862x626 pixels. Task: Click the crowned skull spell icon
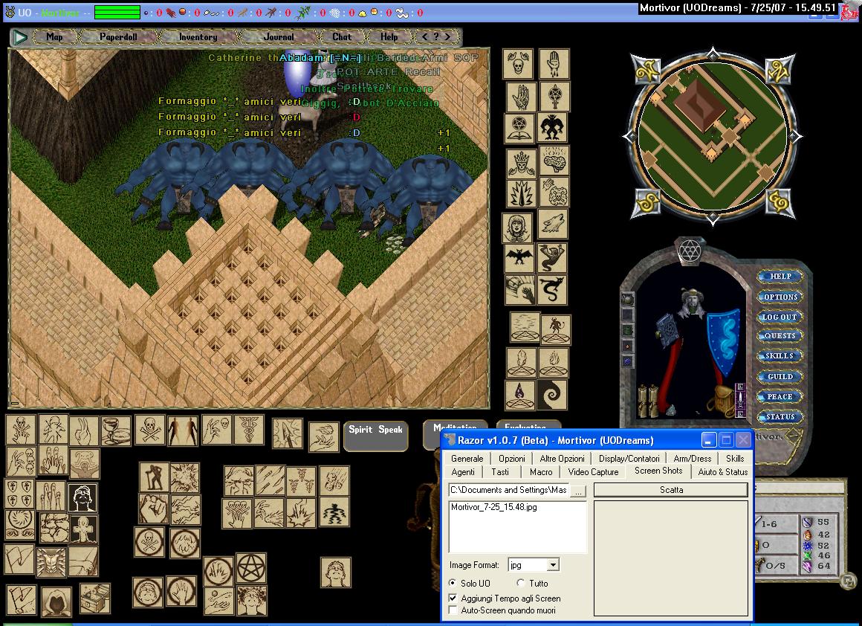pyautogui.click(x=521, y=164)
